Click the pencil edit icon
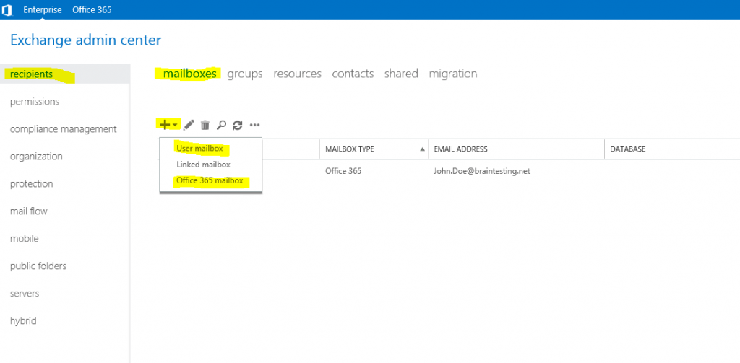Image resolution: width=740 pixels, height=363 pixels. 189,125
